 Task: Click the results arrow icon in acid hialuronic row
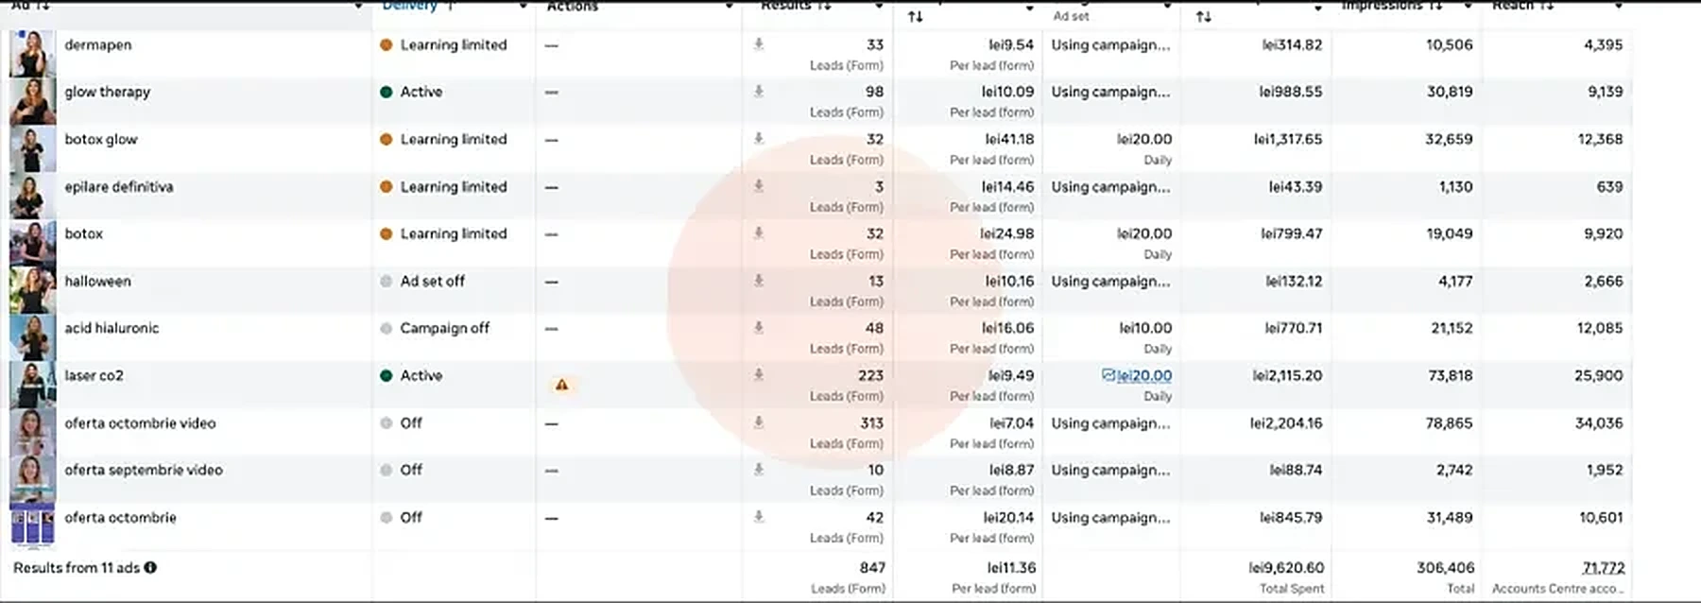click(x=759, y=328)
